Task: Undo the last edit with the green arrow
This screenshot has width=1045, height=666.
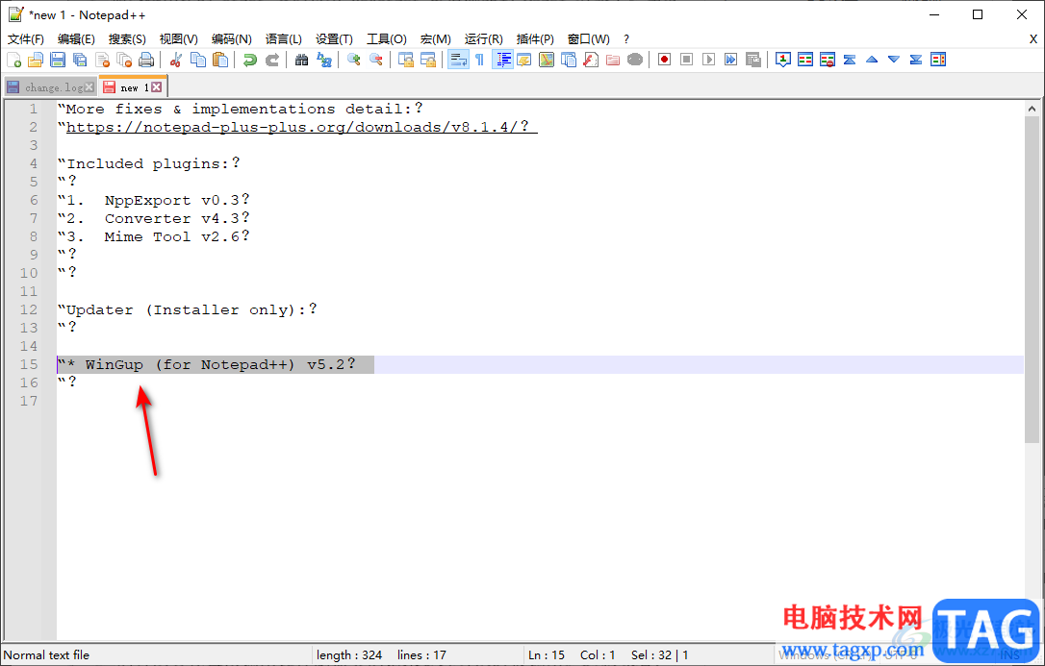Action: tap(250, 60)
